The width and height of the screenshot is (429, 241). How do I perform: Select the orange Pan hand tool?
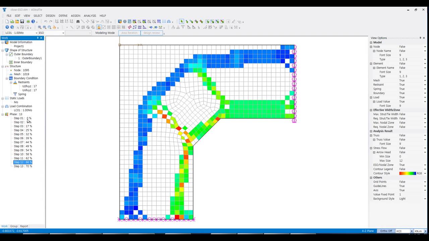(x=54, y=27)
